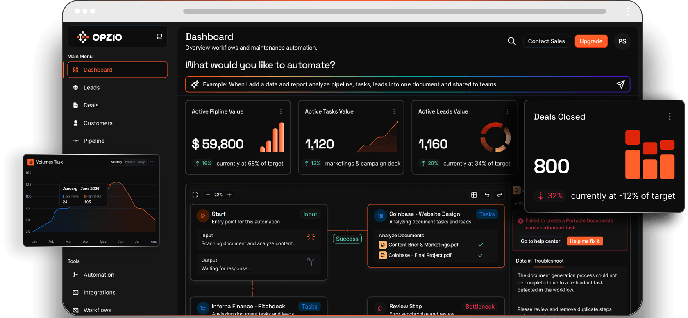Select Monthly tab in Volumes Task

tap(116, 162)
